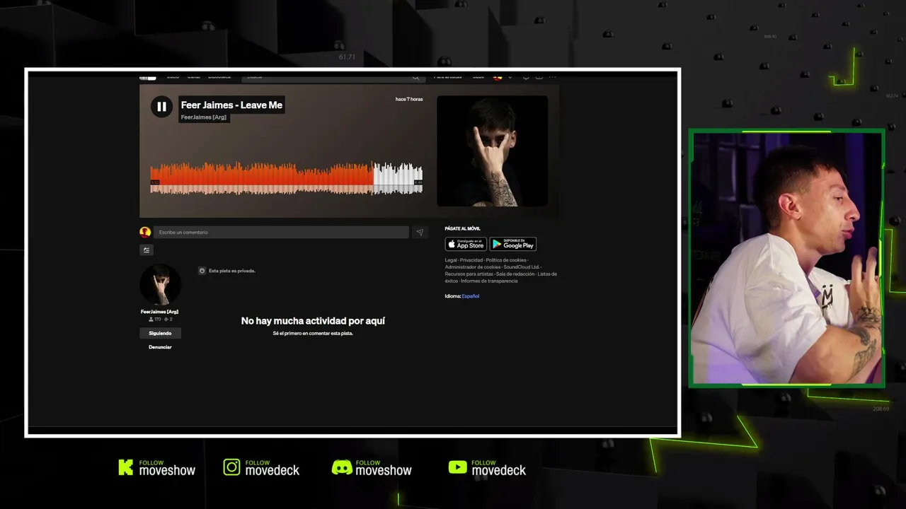Viewport: 906px width, 509px height.
Task: View the 170 followers count
Action: pyautogui.click(x=154, y=320)
